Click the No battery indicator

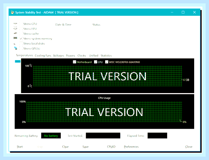[x=51, y=135]
